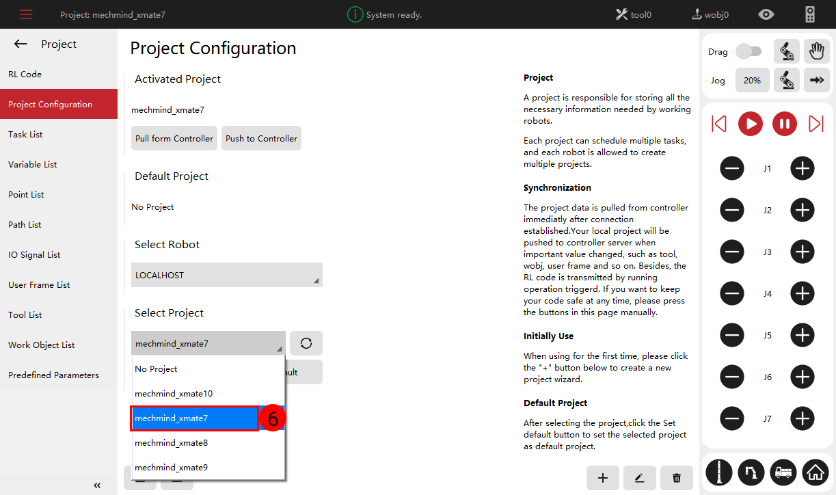Click the Pull form Controller button
The height and width of the screenshot is (495, 836).
coord(174,138)
